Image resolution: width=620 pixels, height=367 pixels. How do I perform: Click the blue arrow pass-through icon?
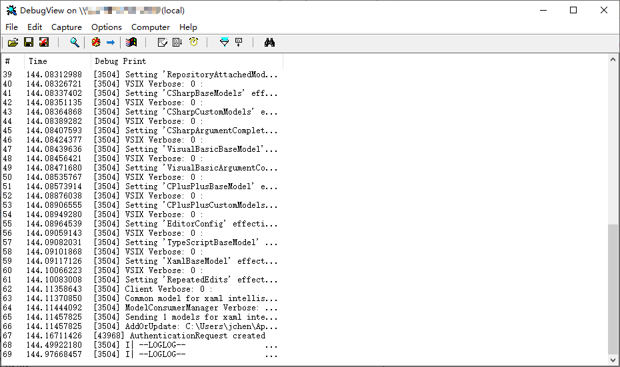coord(111,42)
